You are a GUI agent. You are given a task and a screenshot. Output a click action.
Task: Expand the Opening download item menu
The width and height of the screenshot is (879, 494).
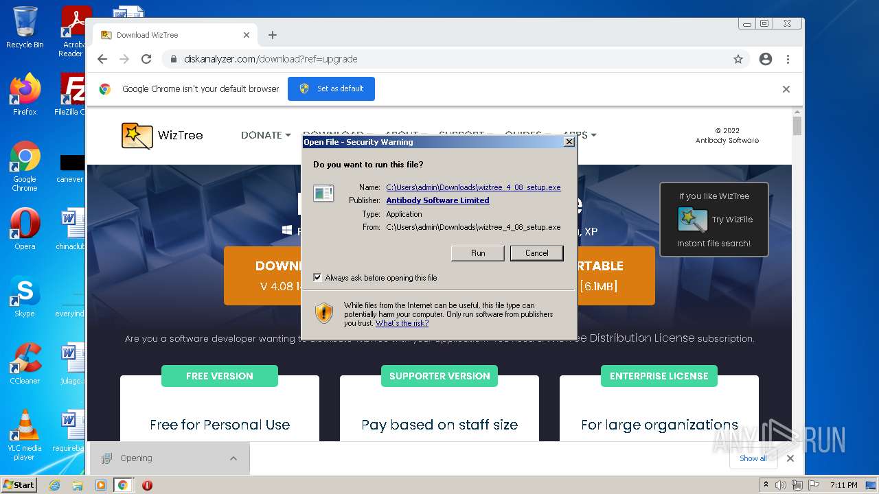(233, 458)
